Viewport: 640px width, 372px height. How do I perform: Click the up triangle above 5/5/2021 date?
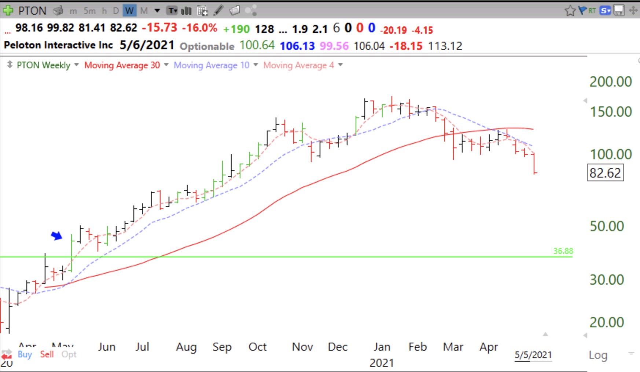(x=545, y=334)
